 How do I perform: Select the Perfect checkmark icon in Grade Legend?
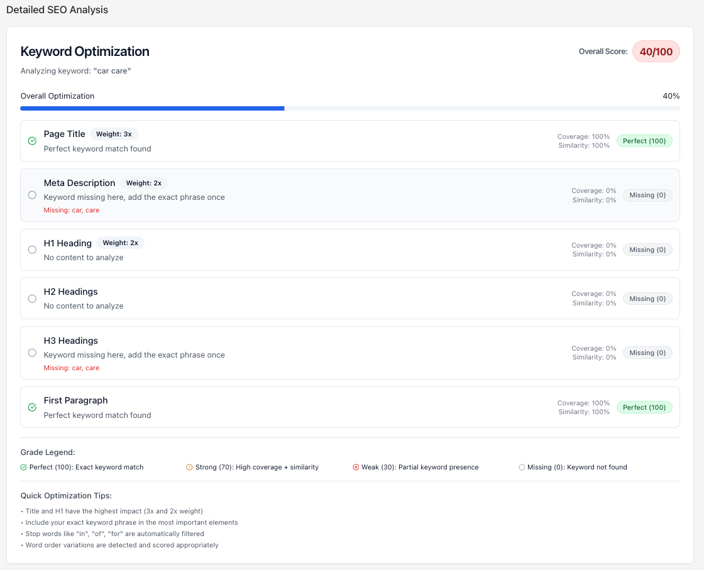tap(23, 467)
